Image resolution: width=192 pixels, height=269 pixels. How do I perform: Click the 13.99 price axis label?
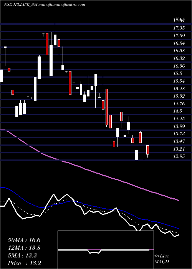click(x=179, y=126)
